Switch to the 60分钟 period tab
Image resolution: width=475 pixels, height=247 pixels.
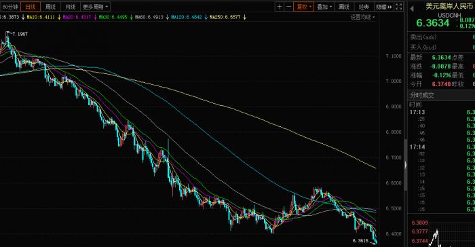pos(10,6)
